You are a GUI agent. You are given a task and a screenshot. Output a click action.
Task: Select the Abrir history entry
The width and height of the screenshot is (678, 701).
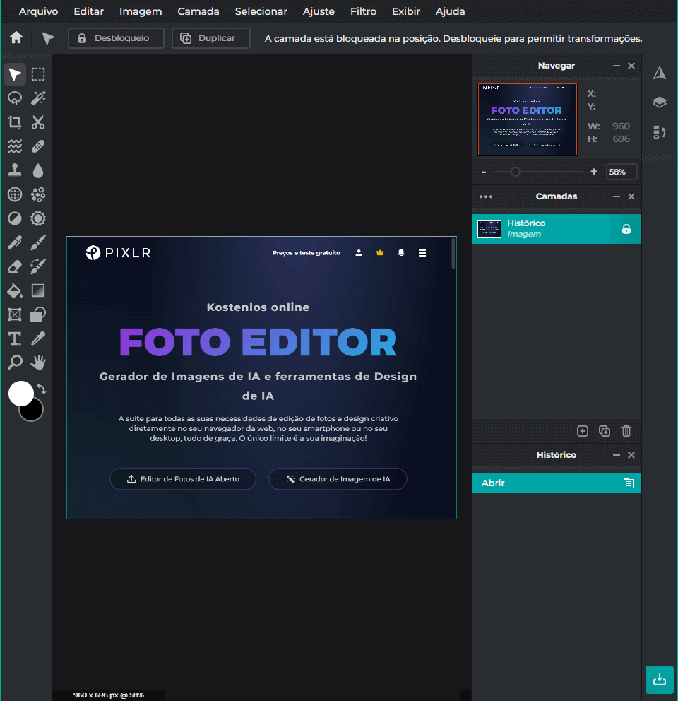[x=557, y=483]
